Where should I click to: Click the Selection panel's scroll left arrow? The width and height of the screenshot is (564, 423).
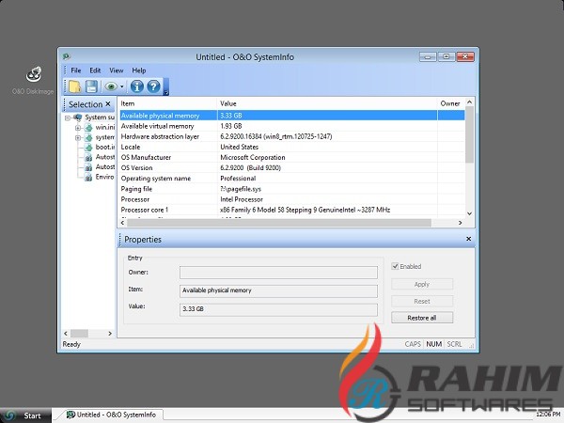(x=66, y=334)
